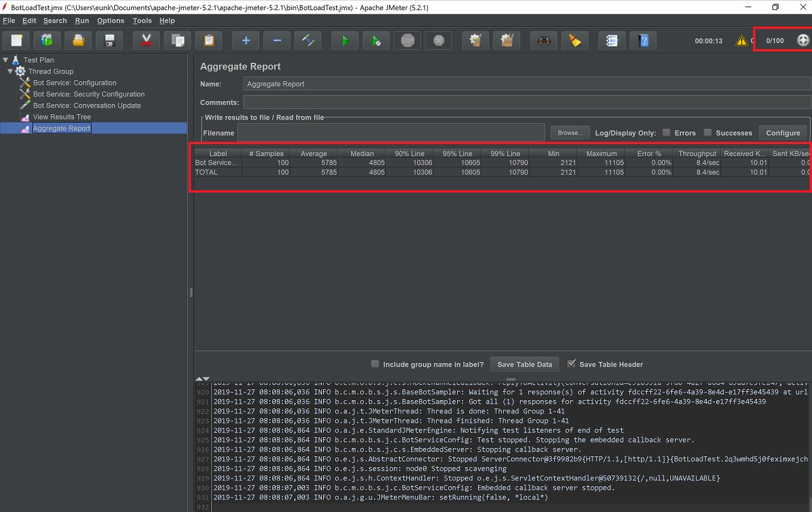Click the Paste clipboard icon
The height and width of the screenshot is (512, 812).
pos(209,41)
